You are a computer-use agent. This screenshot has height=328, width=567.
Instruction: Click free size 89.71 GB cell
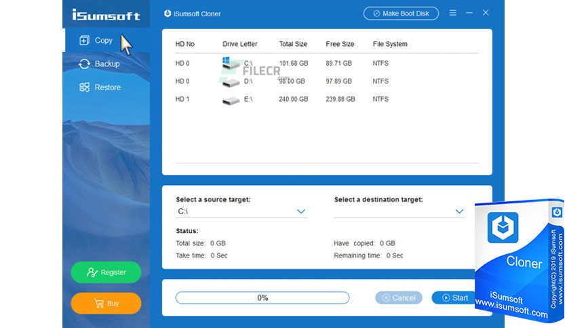click(338, 63)
